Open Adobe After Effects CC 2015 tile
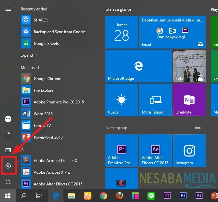This screenshot has width=218, height=202. 156,151
